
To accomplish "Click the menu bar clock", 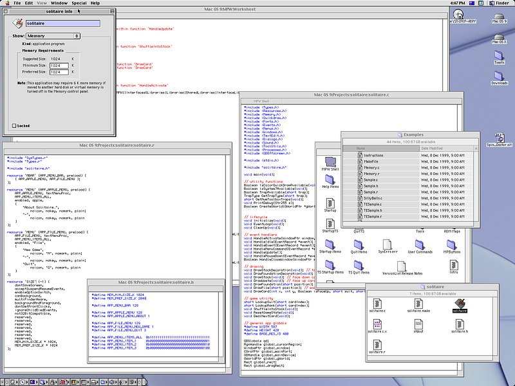I will tap(458, 3).
